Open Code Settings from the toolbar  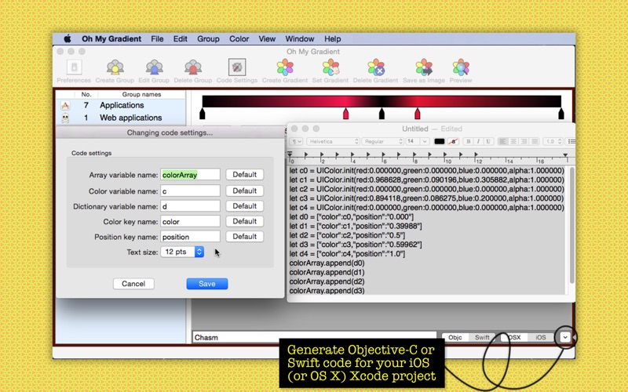(x=237, y=67)
